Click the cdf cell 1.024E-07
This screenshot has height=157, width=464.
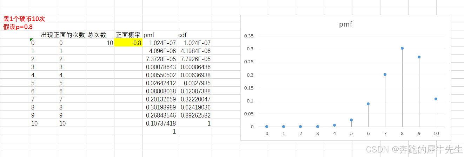click(x=194, y=43)
